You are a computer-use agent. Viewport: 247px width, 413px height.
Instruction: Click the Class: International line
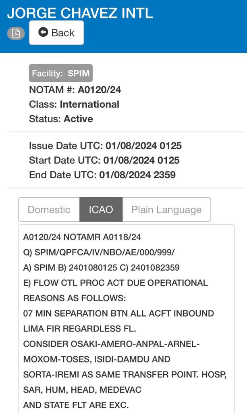[x=74, y=104]
